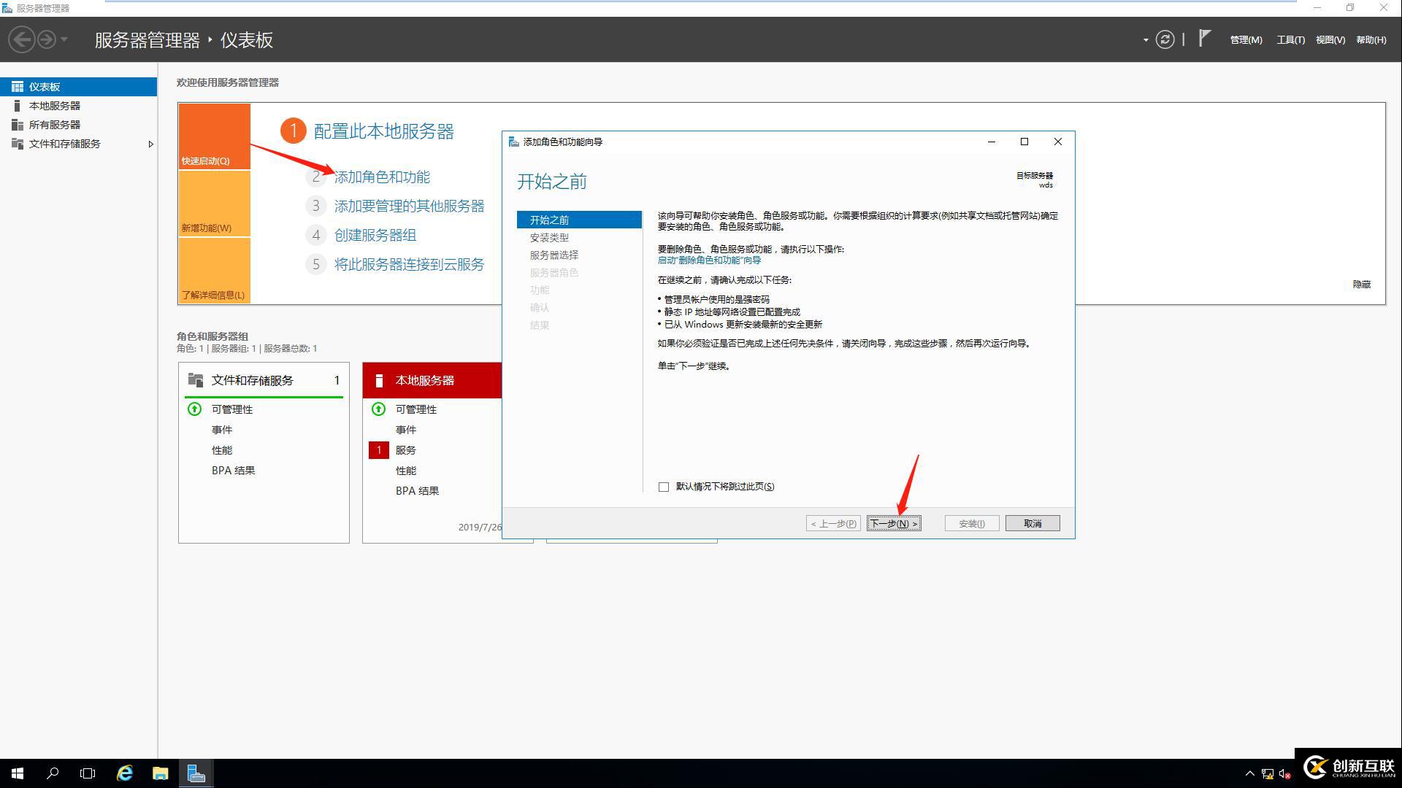Open Internet Explorer from the taskbar
The image size is (1402, 788).
[124, 773]
